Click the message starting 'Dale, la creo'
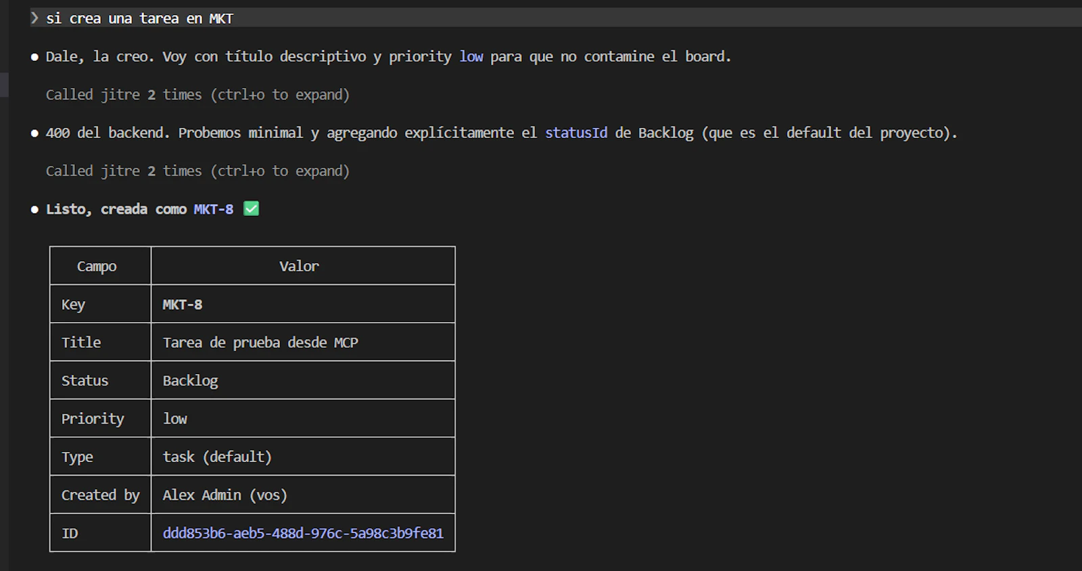 388,57
